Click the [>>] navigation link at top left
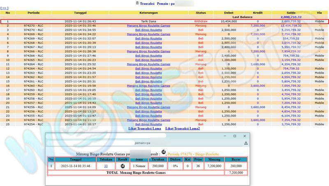The image size is (329, 186). 5,8
